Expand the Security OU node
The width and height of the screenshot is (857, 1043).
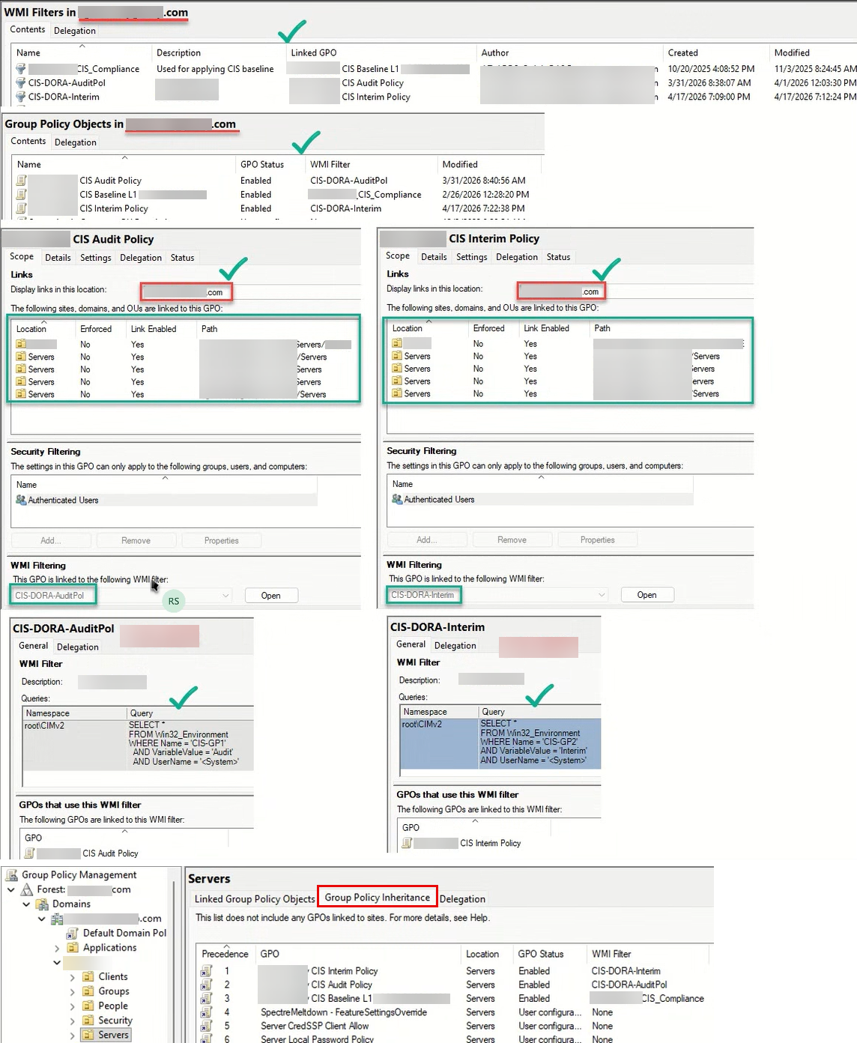click(x=72, y=1021)
